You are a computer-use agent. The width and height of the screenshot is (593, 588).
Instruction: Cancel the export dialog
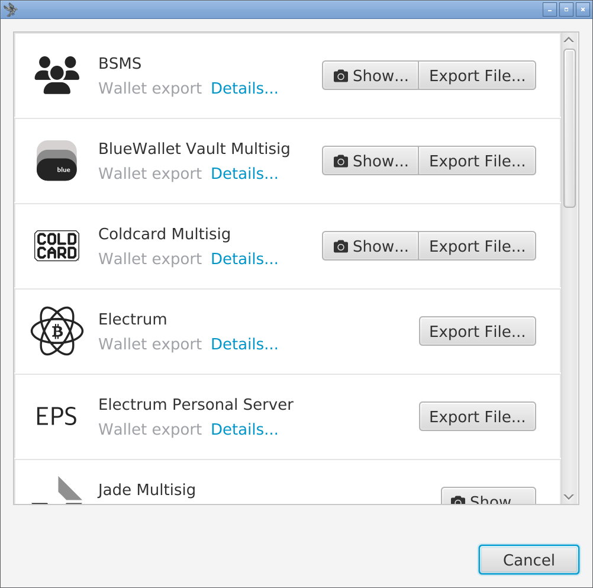(528, 560)
